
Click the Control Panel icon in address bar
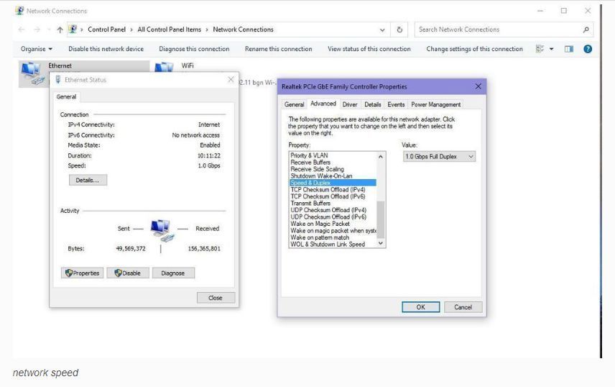[73, 29]
